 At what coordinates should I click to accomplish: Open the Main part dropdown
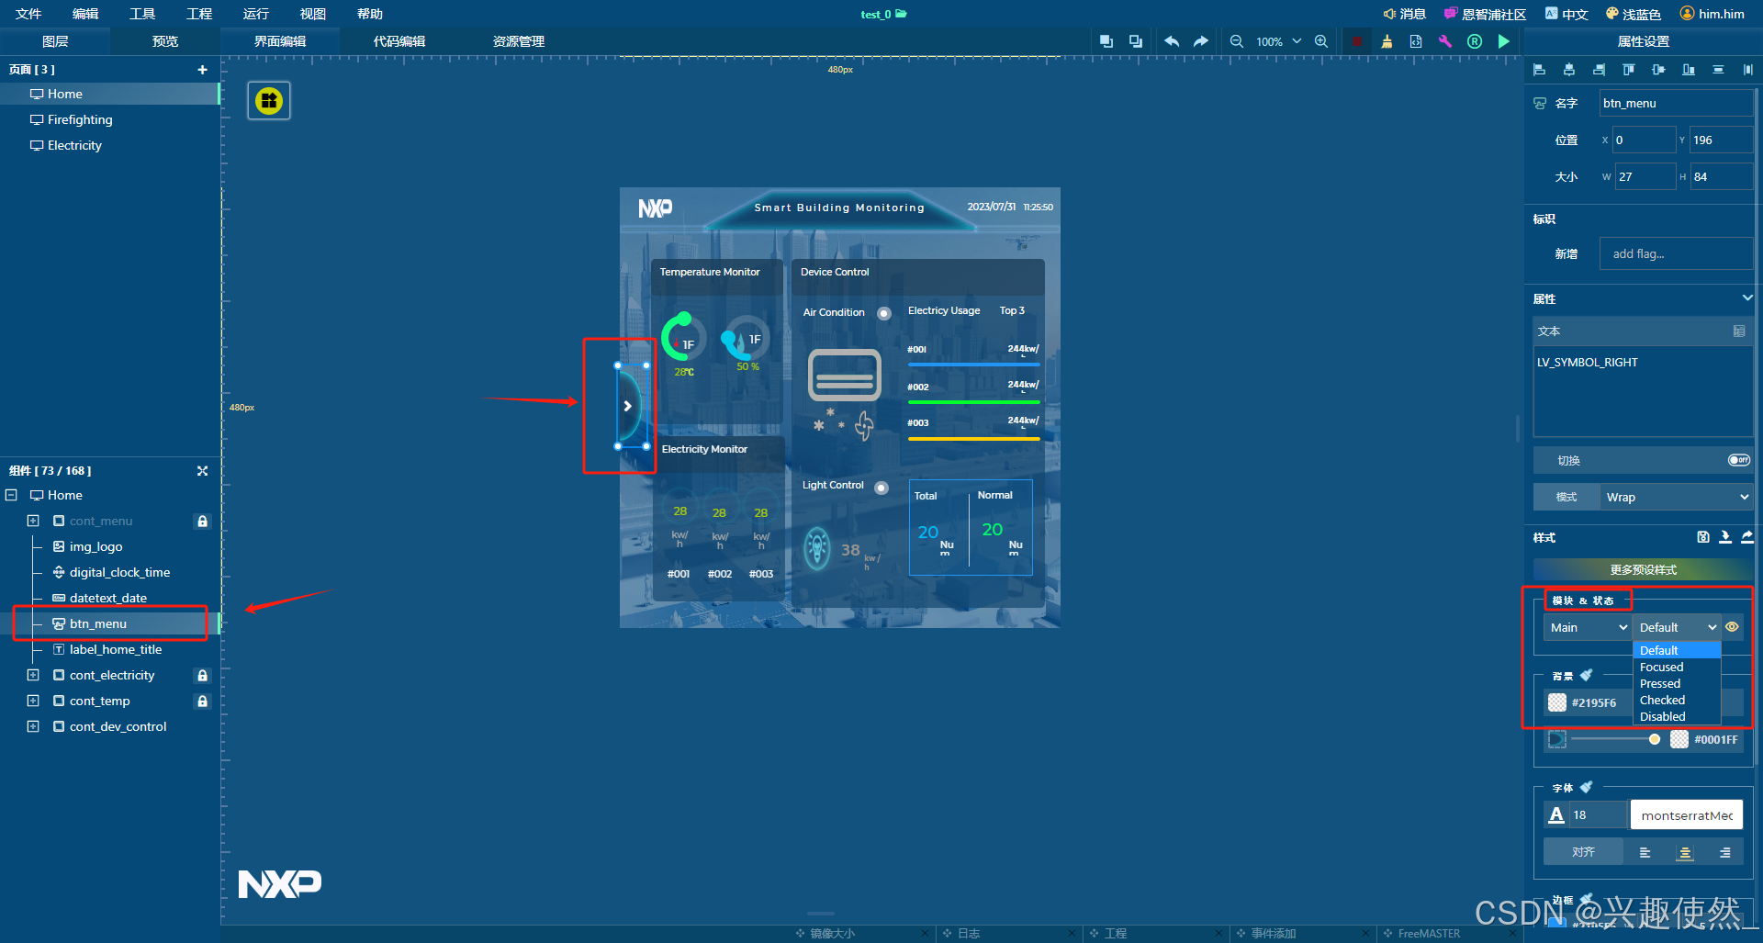click(x=1589, y=627)
